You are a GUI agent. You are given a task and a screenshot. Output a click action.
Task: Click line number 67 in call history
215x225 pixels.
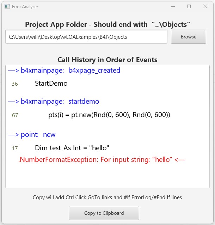[15, 115]
